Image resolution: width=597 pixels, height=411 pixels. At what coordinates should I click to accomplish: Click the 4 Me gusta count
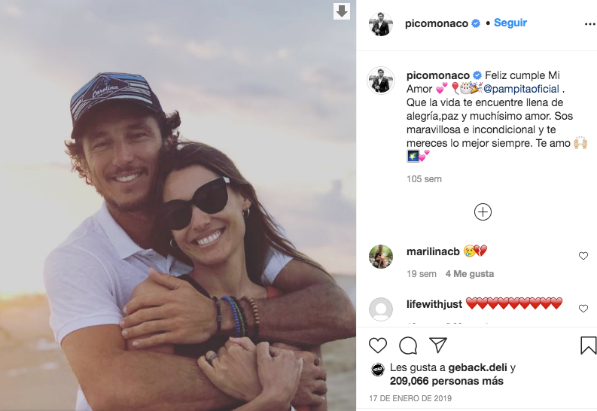coord(470,273)
